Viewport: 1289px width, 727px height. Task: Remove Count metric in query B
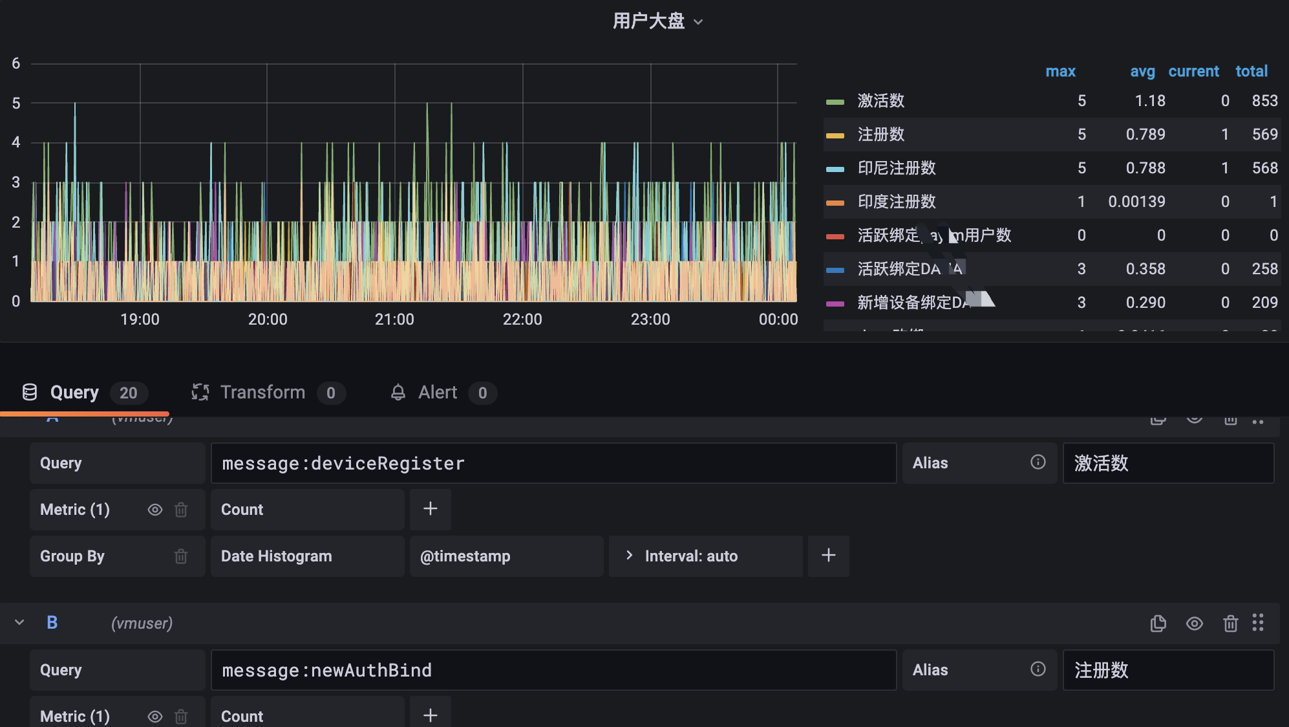181,717
